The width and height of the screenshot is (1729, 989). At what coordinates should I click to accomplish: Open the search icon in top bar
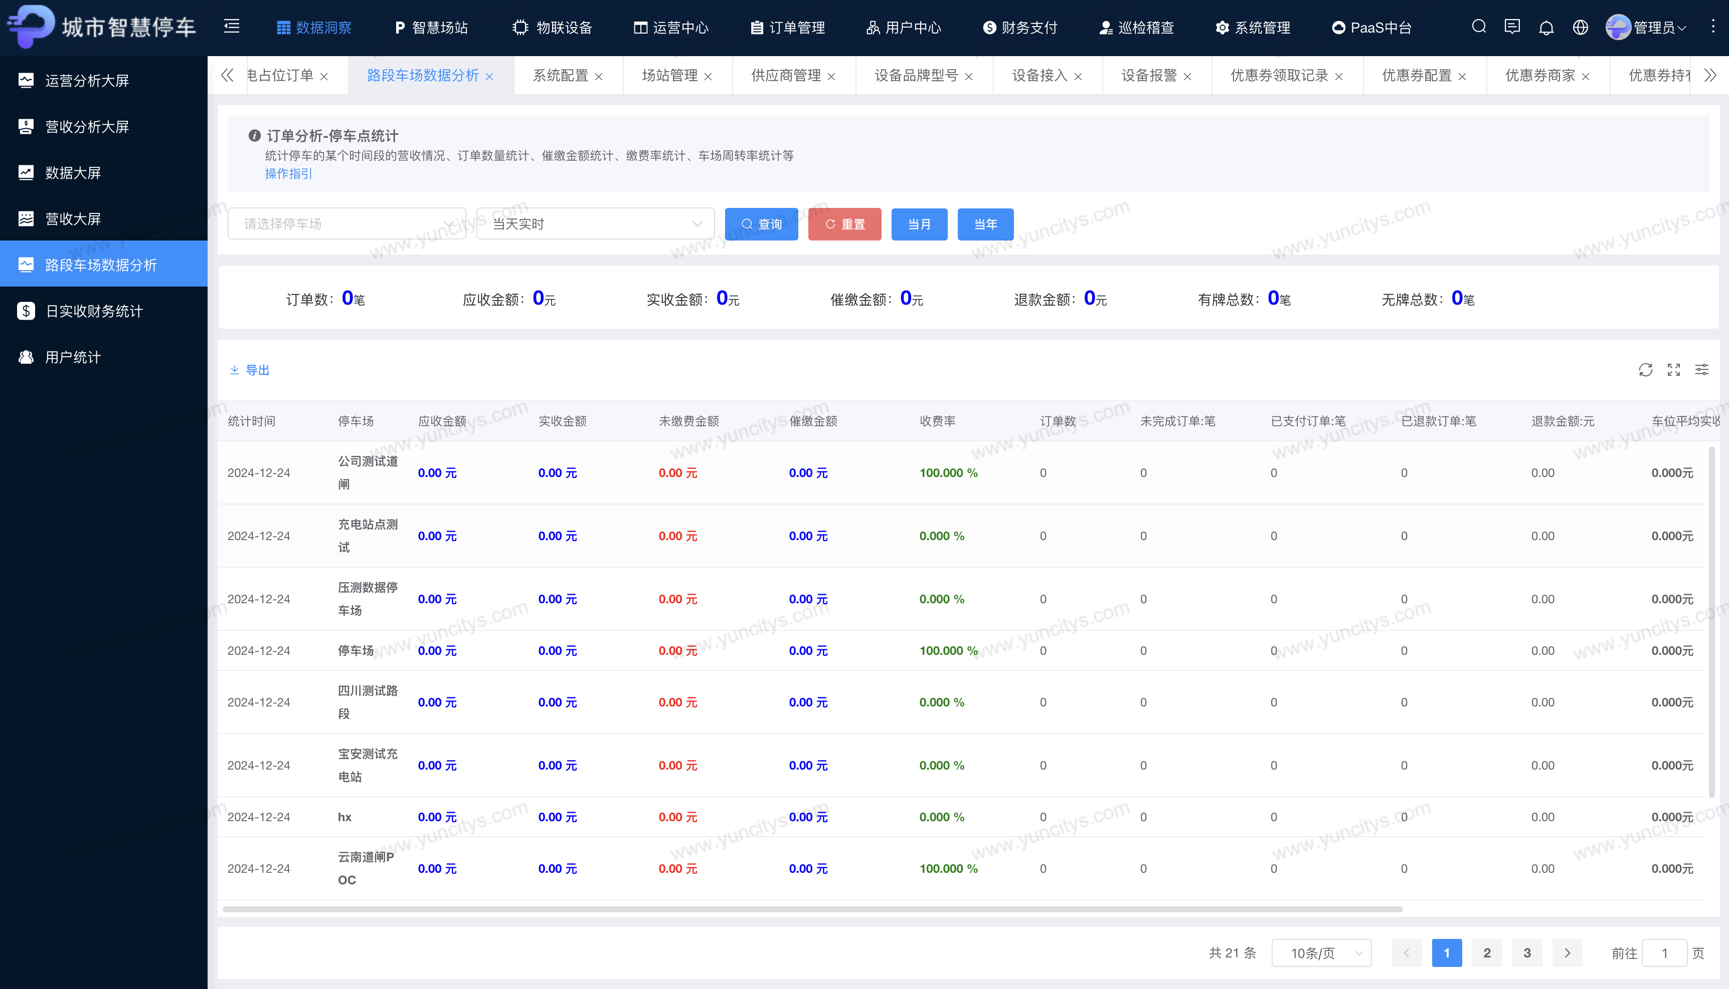pyautogui.click(x=1479, y=27)
